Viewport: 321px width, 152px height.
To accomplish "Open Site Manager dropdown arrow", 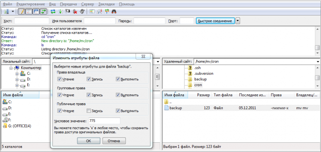I will (13, 12).
